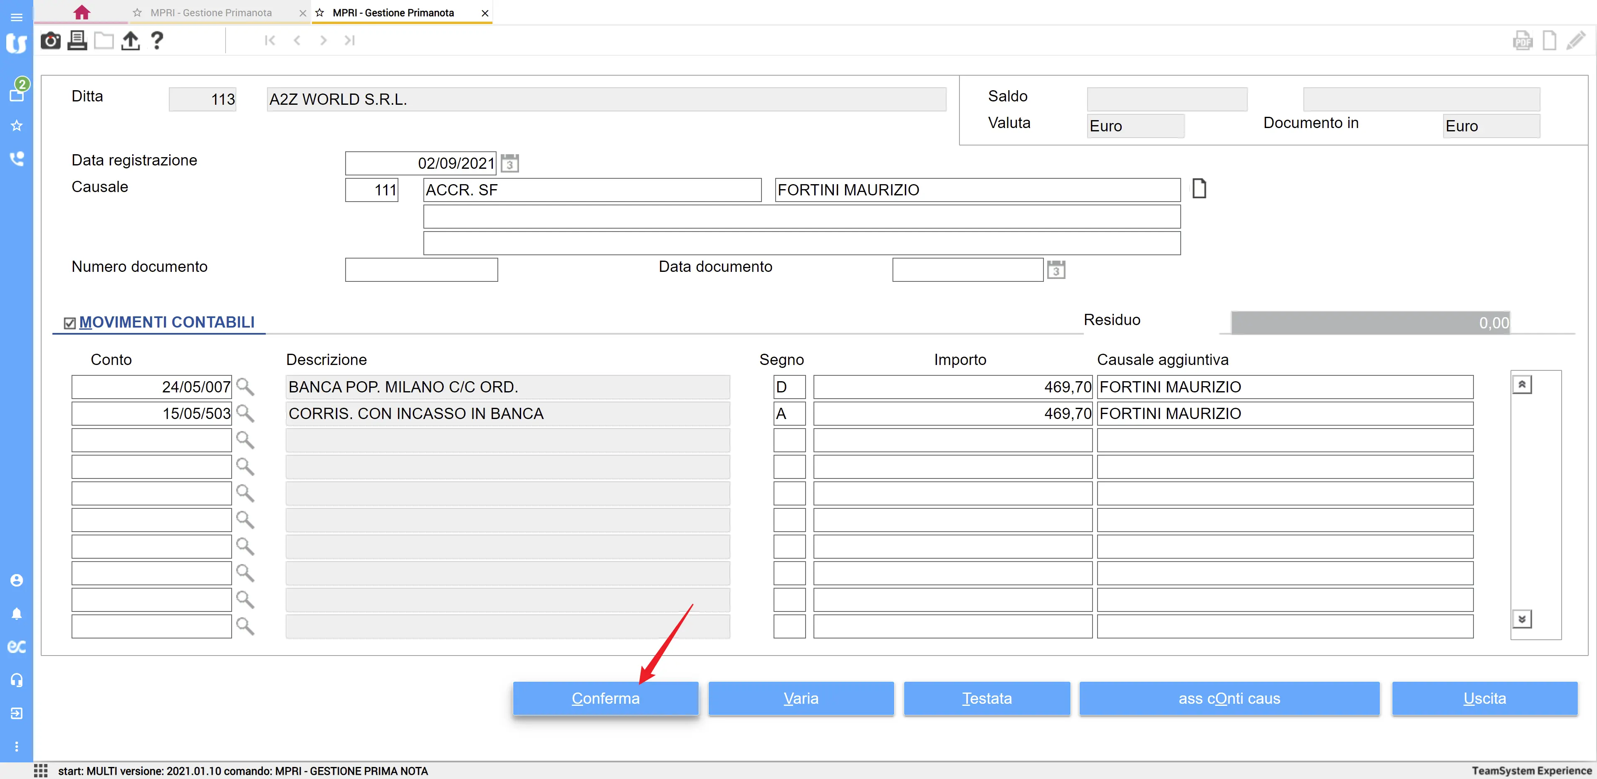Viewport: 1597px width, 779px height.
Task: Click the Conferma button
Action: click(605, 698)
